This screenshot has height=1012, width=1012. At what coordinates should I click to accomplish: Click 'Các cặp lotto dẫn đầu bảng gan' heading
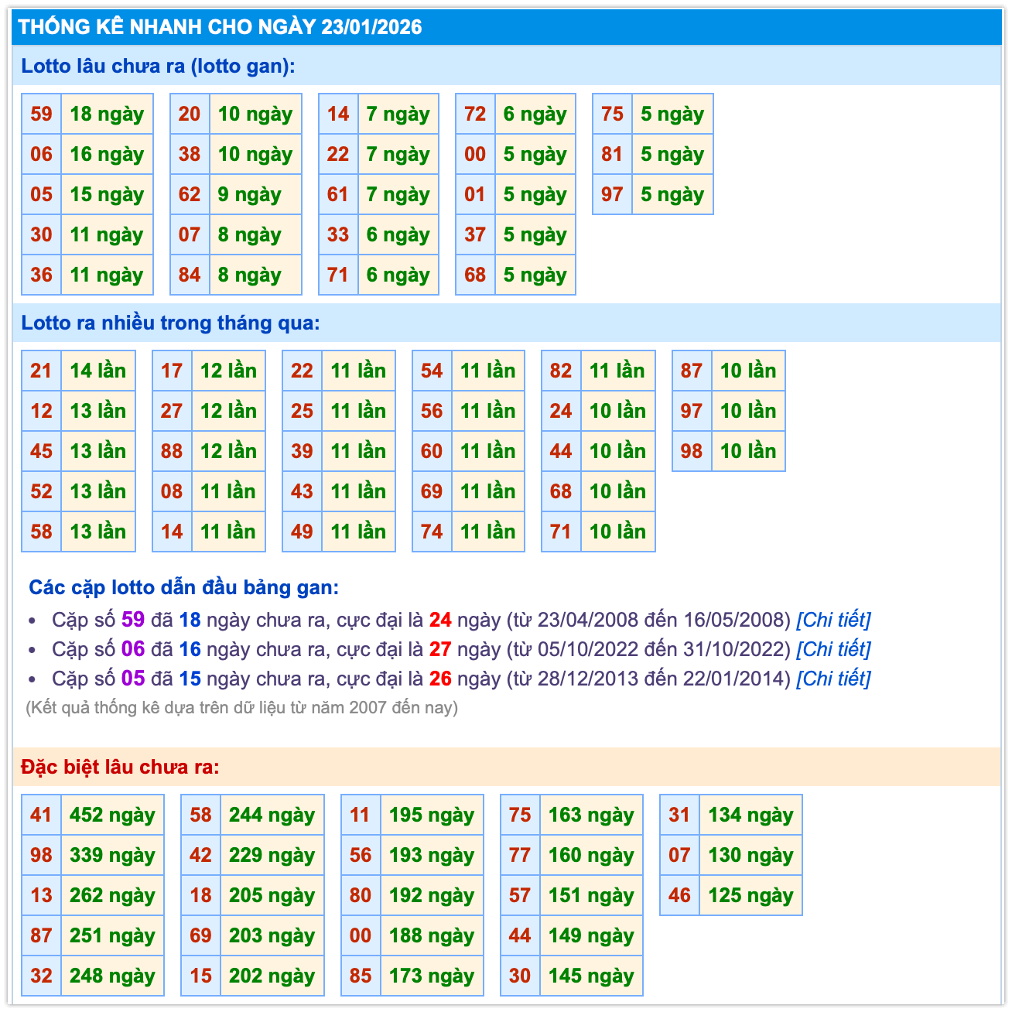183,588
